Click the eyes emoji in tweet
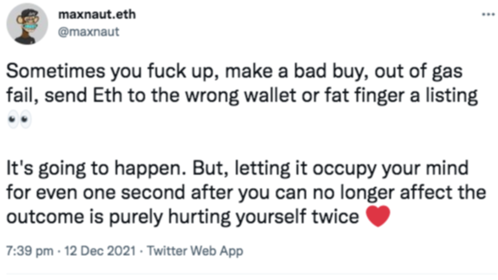Screen dimensions: 498x280 click(x=19, y=119)
